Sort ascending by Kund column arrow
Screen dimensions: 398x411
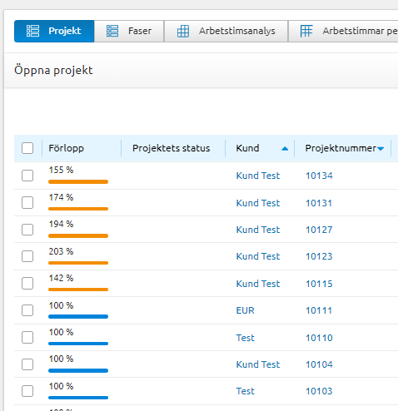pyautogui.click(x=285, y=149)
